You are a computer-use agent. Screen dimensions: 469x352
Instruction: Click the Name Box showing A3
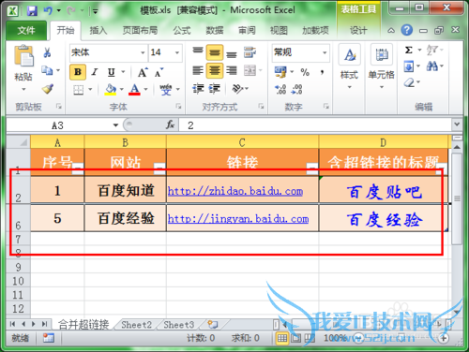58,125
